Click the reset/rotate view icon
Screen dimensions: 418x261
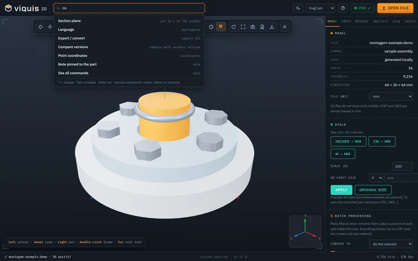234,27
